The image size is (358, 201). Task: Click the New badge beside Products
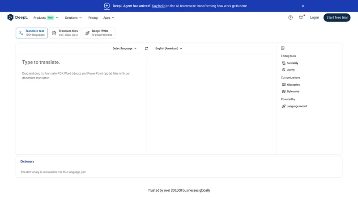tap(51, 17)
